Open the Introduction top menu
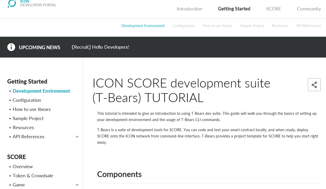This screenshot has height=189, width=326. pyautogui.click(x=190, y=9)
